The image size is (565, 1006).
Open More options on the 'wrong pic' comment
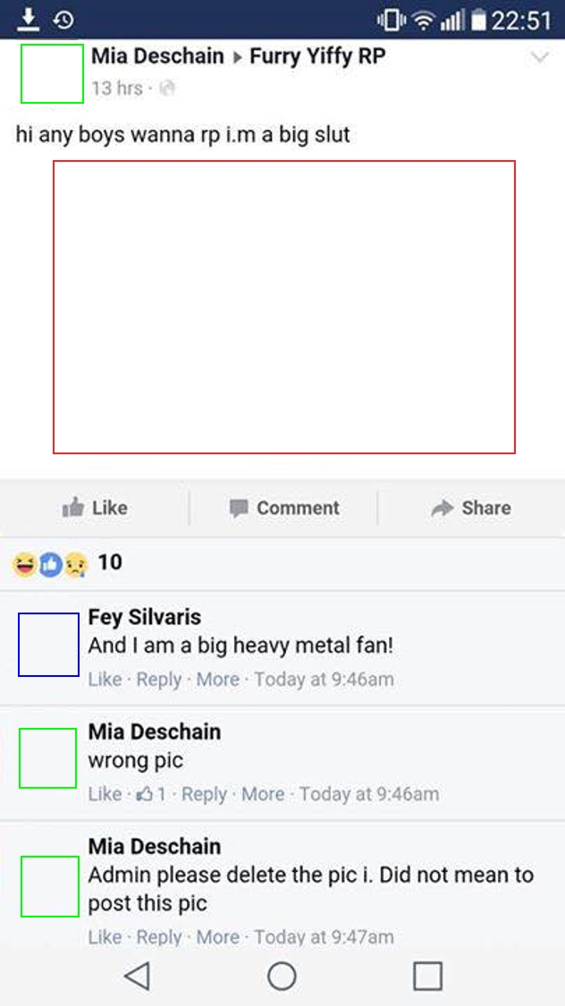tap(263, 794)
